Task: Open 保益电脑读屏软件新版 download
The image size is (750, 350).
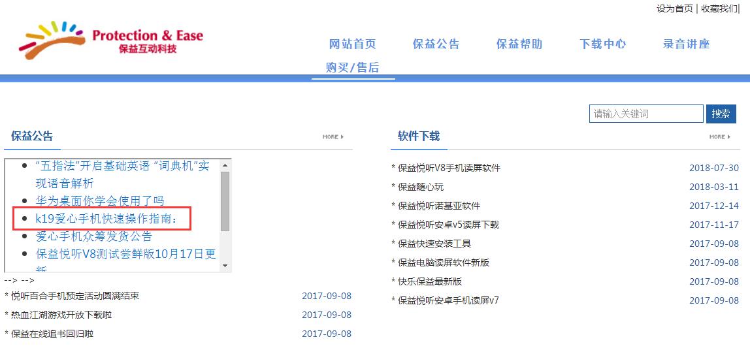Action: 444,262
